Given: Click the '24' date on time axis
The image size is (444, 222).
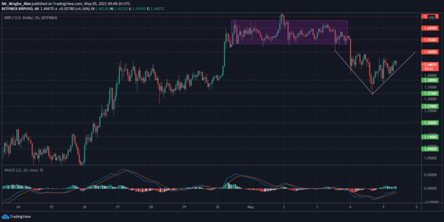Looking at the screenshot, I should coord(18,207).
